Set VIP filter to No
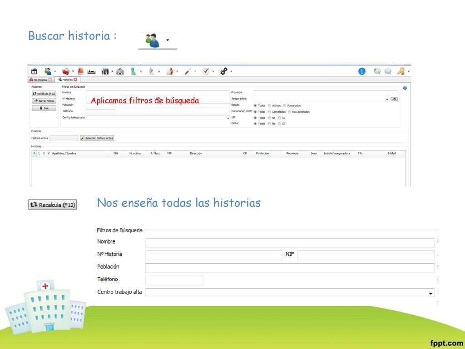 (x=269, y=118)
